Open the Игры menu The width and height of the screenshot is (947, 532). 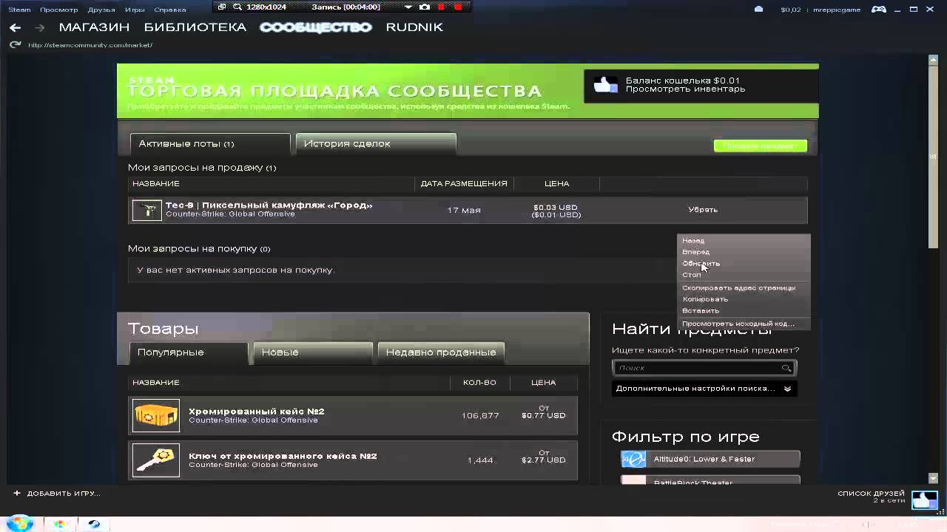click(135, 10)
